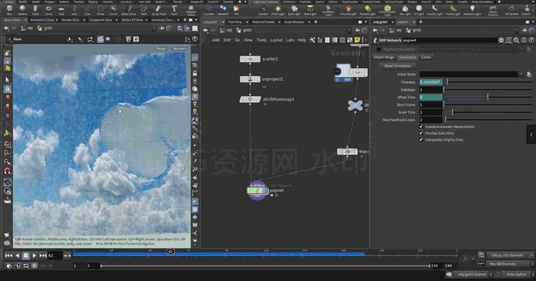Expand the collapsed side panel arrow
This screenshot has width=536, height=281.
pyautogui.click(x=531, y=134)
